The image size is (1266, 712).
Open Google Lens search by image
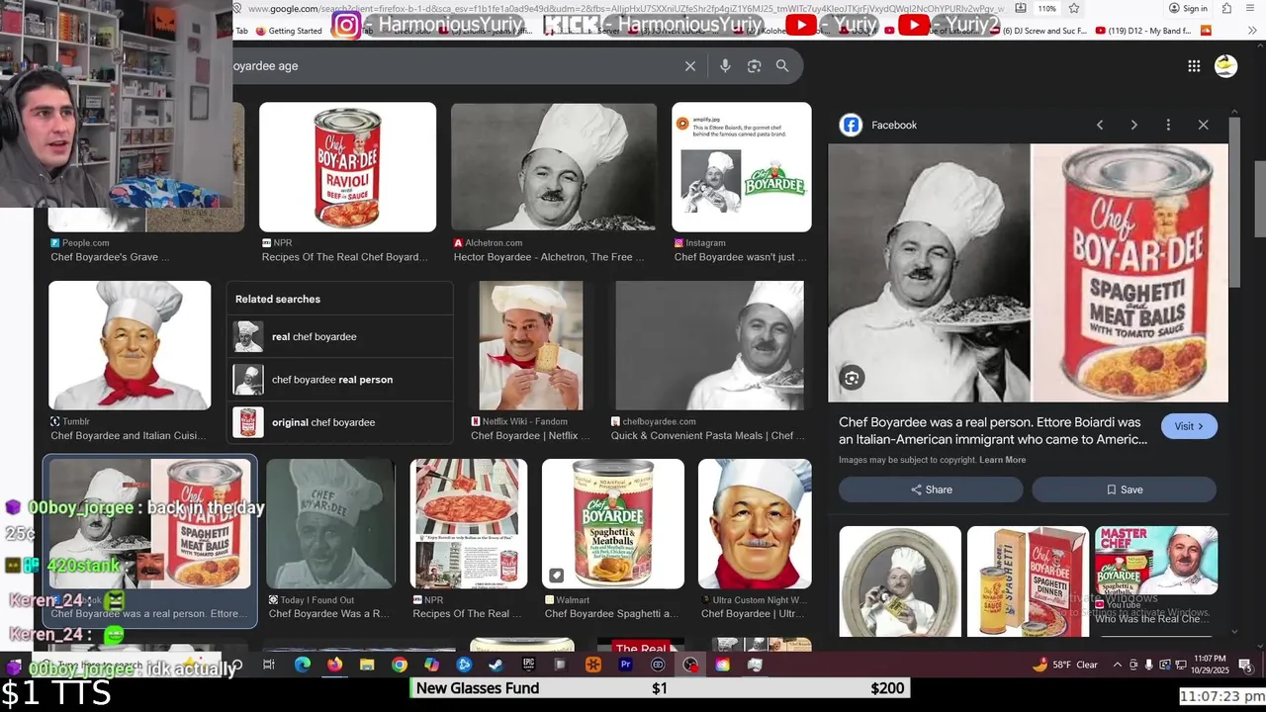pos(755,66)
